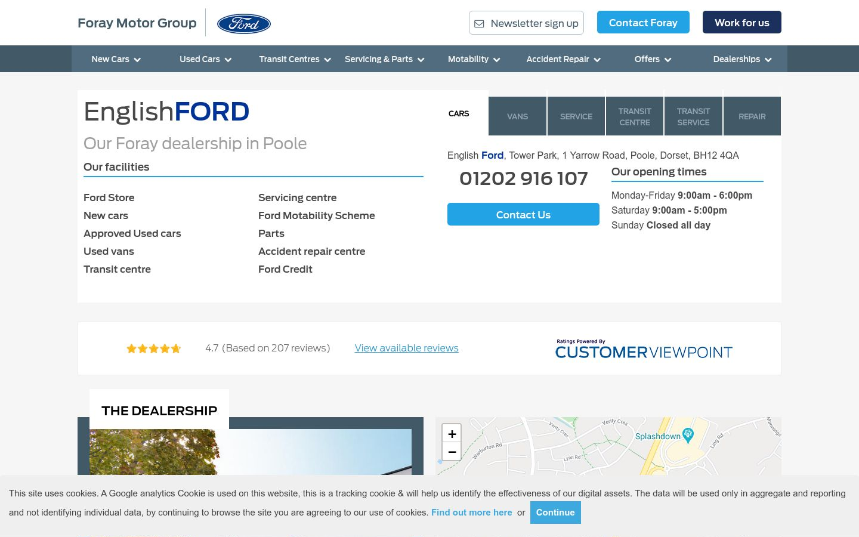The image size is (859, 537).
Task: Click the envelope icon in Newsletter sign up
Action: [x=479, y=24]
